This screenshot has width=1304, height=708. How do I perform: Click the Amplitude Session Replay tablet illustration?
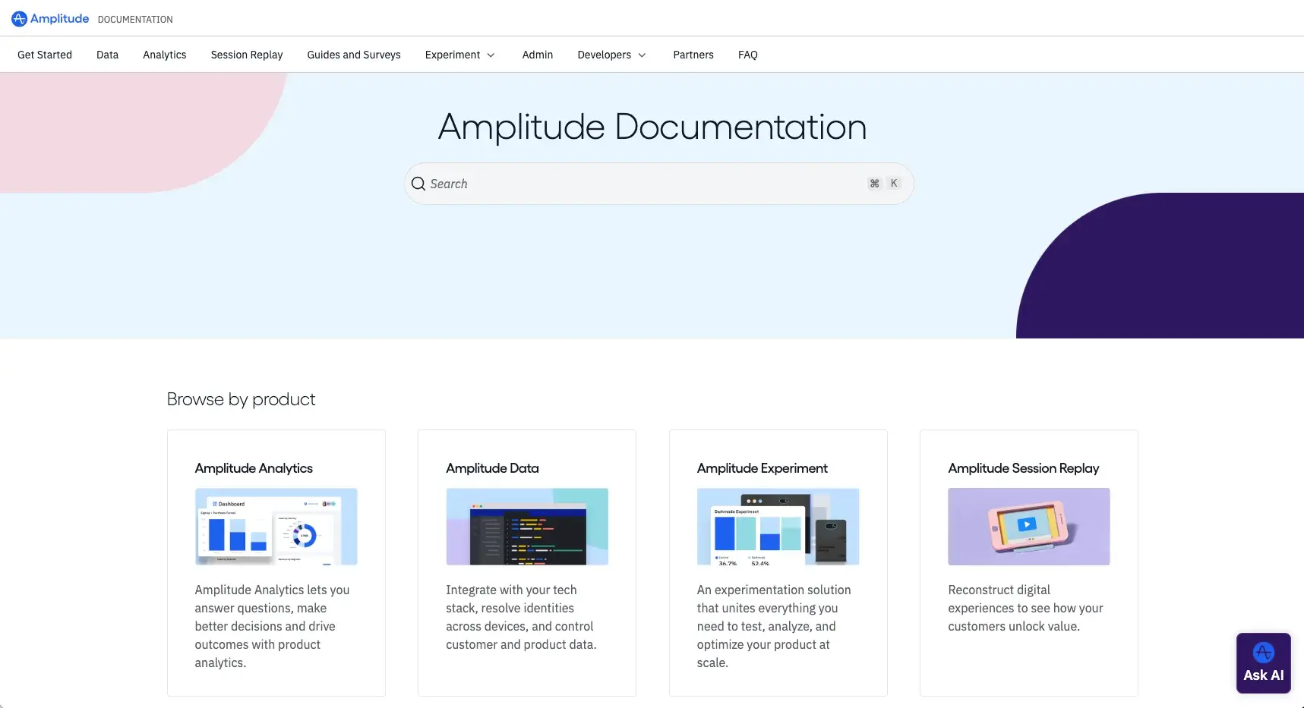pyautogui.click(x=1028, y=527)
